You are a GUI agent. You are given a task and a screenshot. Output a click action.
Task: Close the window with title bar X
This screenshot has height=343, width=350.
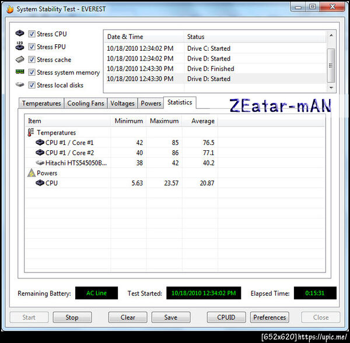(332, 6)
